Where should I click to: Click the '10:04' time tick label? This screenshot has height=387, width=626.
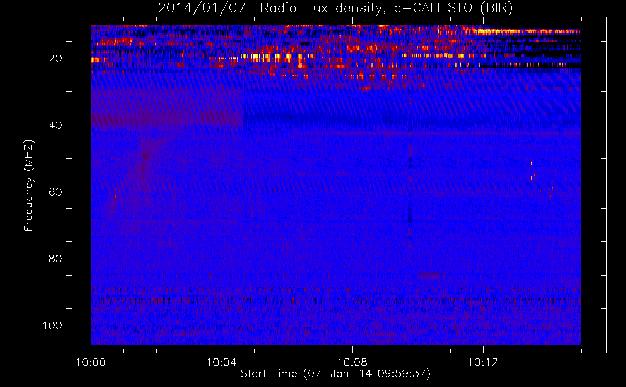coord(221,362)
